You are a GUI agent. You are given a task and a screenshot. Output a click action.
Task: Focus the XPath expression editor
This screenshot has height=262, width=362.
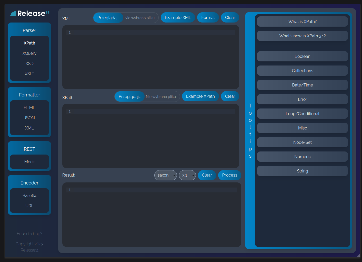click(151, 138)
